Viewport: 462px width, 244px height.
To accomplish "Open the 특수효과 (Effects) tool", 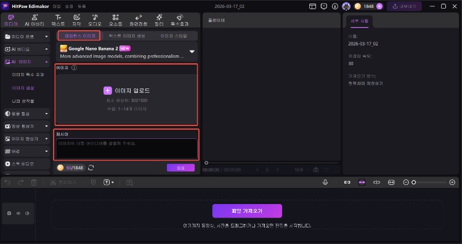I will 180,20.
